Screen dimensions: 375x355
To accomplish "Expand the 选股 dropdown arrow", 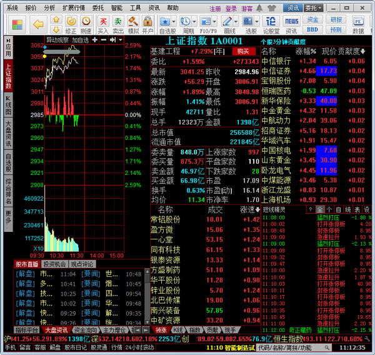I will tap(257, 21).
